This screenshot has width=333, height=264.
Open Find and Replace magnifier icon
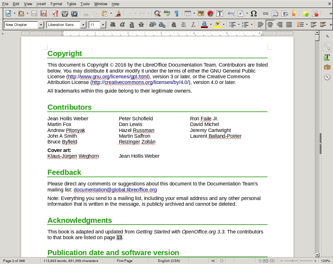(x=157, y=13)
